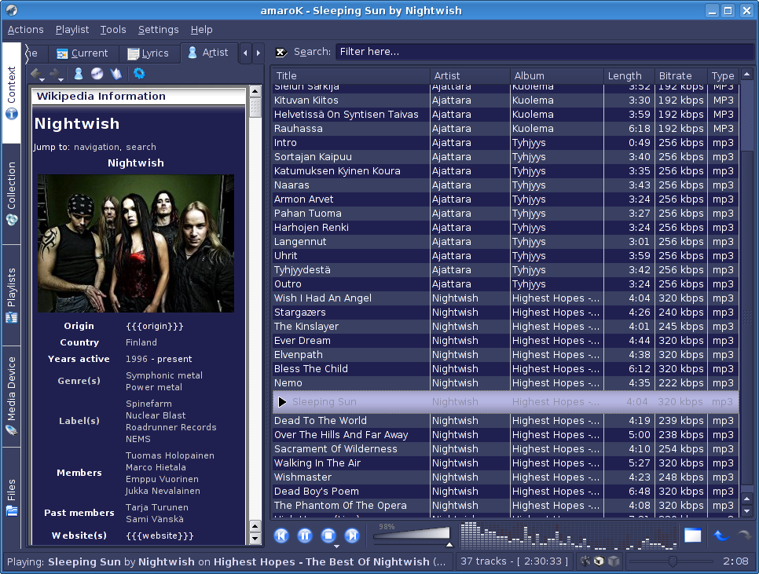
Task: Expand forward history dropdown arrow
Action: pos(61,79)
